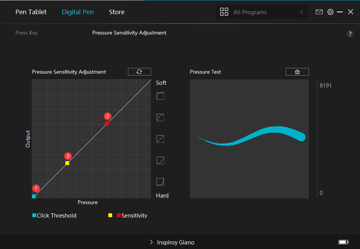This screenshot has height=249, width=360.
Task: Open help with the question mark icon
Action: click(x=350, y=34)
